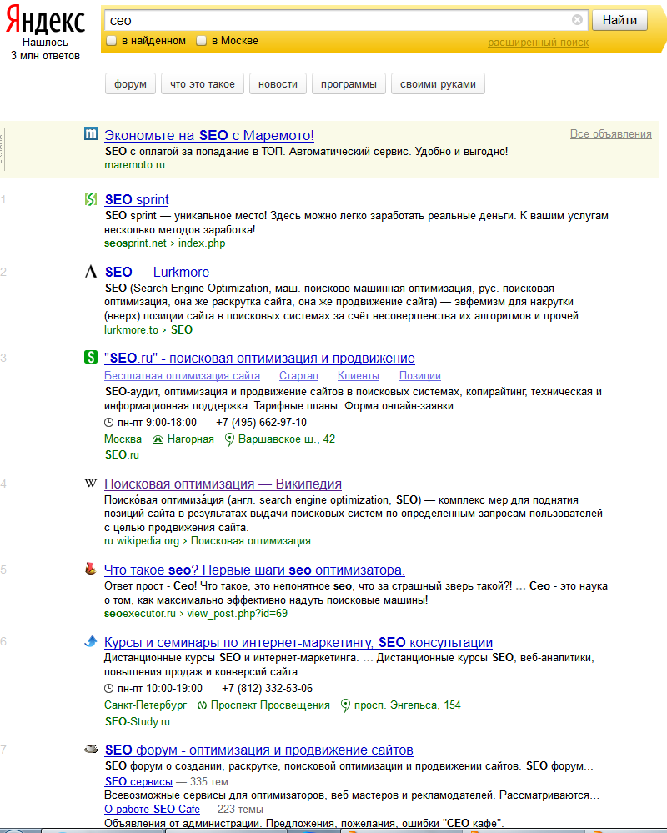667x833 pixels.
Task: Open the "Экономьте на SEO с Маремото!" ad
Action: tap(209, 135)
